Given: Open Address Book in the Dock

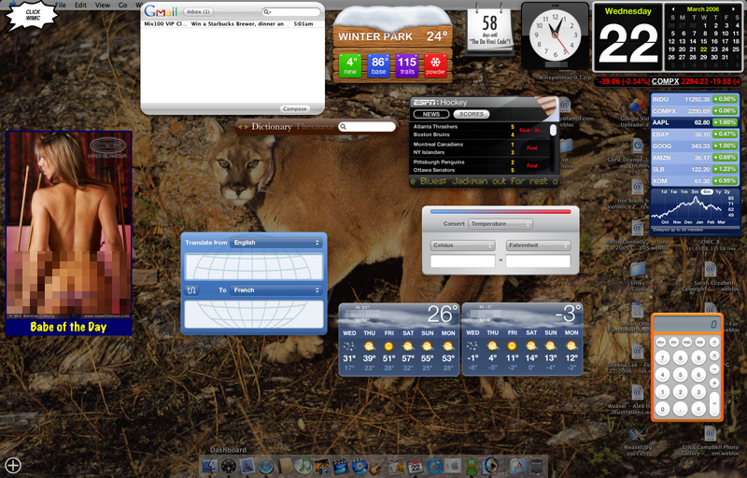Looking at the screenshot, I should (286, 466).
